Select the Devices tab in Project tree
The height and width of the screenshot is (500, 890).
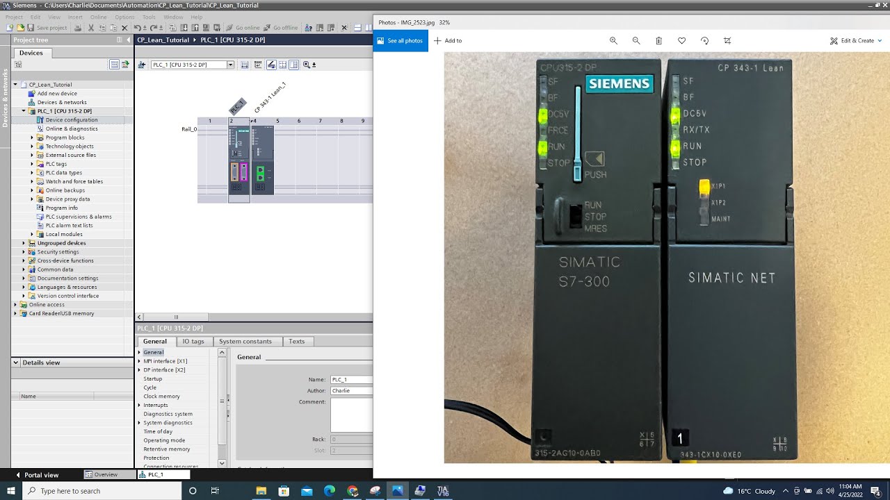point(31,53)
